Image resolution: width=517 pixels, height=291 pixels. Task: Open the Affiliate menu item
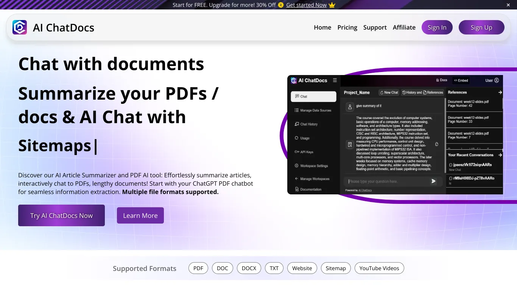coord(404,27)
